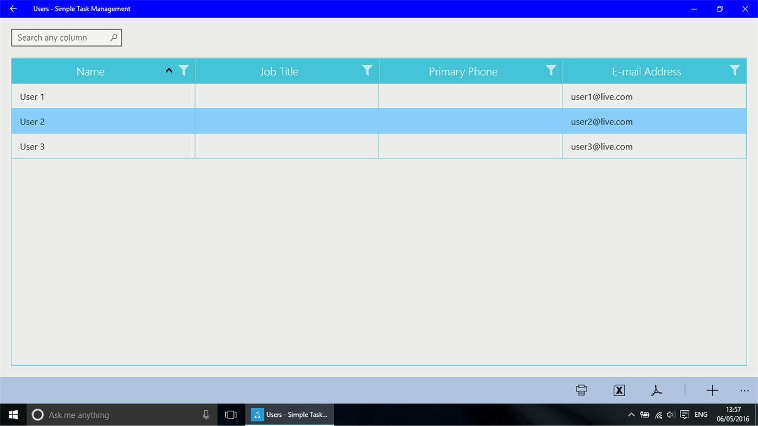The image size is (758, 426).
Task: Open the filter funnel on Primary Phone column
Action: pyautogui.click(x=551, y=70)
